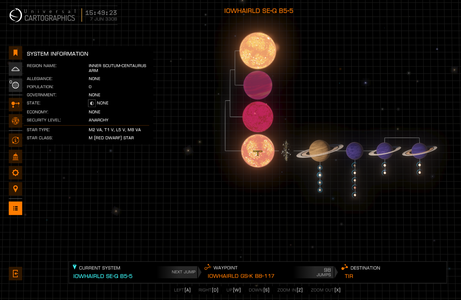Image resolution: width=461 pixels, height=300 pixels.
Task: Click the 98 JUMPS arrow button
Action: (316, 272)
